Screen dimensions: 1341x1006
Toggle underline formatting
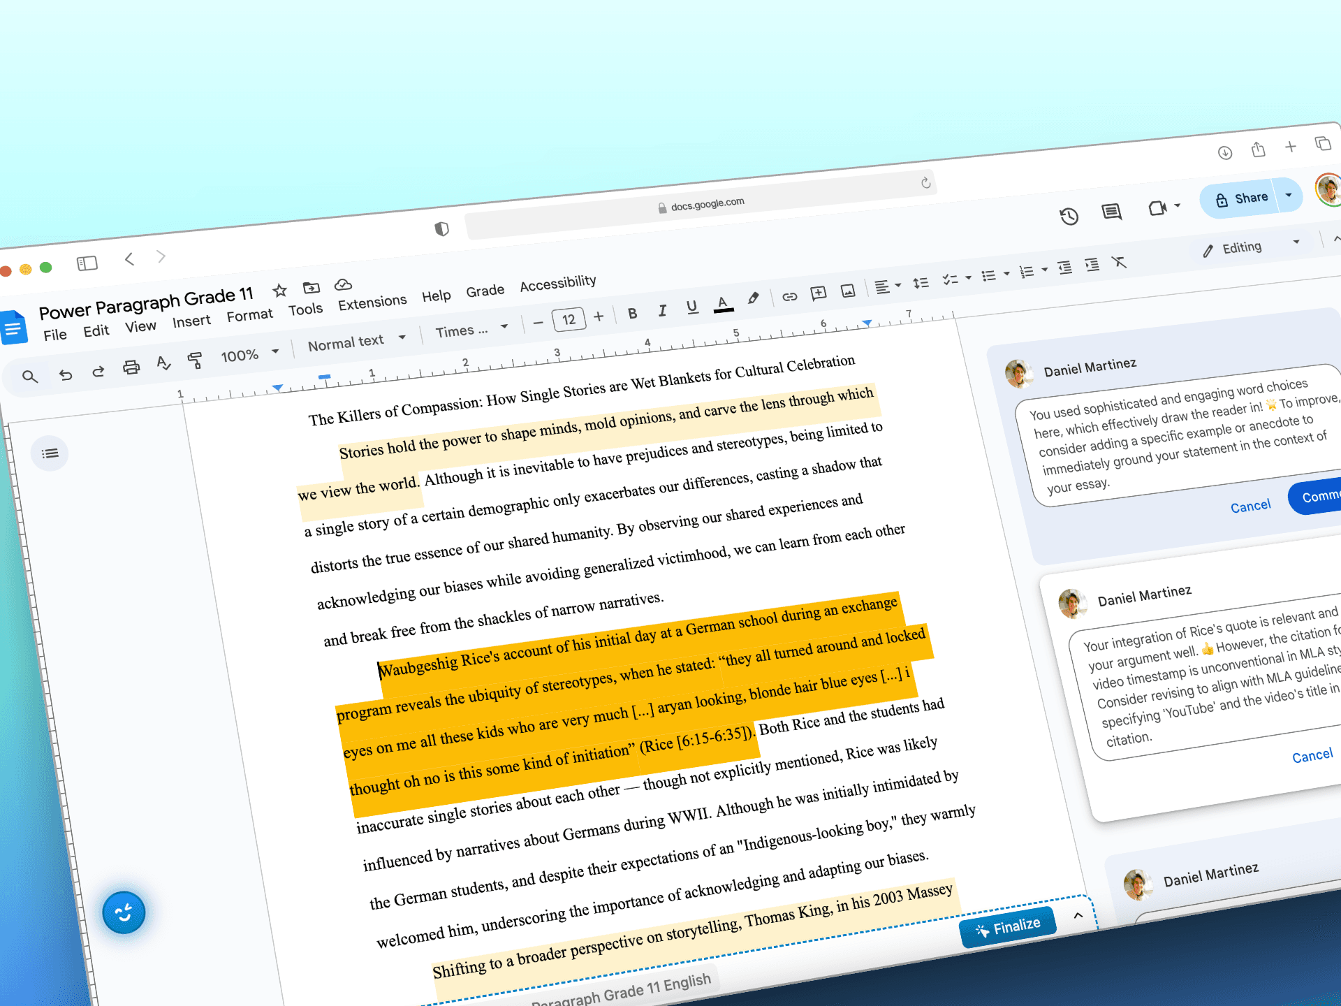pyautogui.click(x=692, y=307)
